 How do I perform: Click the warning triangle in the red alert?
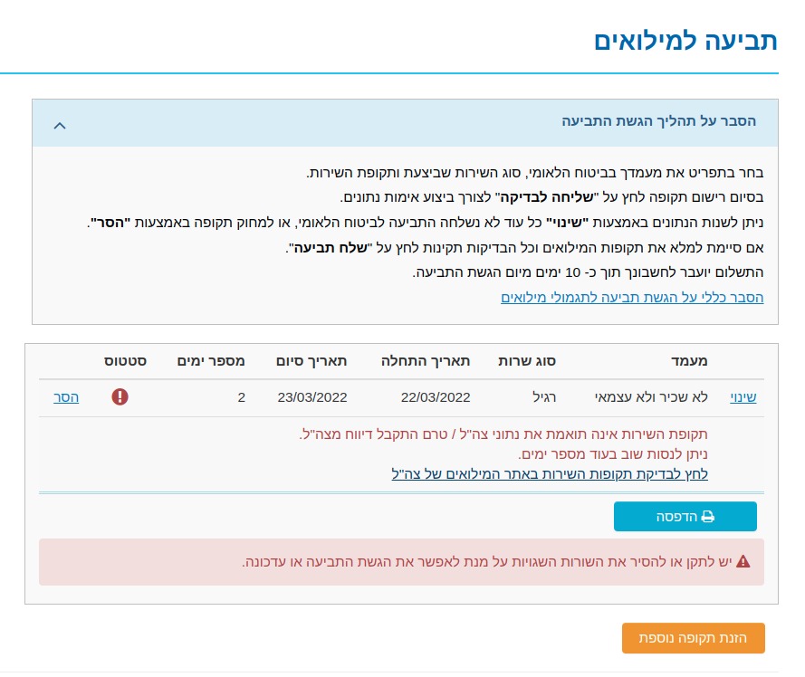pos(743,562)
